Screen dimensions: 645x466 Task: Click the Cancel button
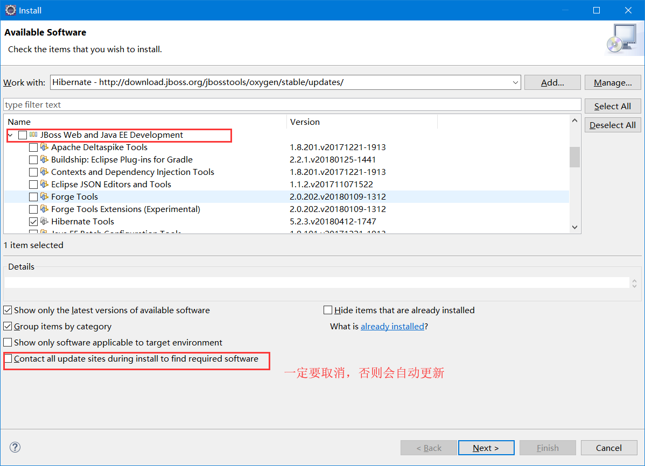point(609,448)
